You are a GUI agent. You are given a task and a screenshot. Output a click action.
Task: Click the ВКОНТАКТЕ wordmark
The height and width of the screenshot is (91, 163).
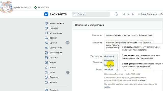58,14
